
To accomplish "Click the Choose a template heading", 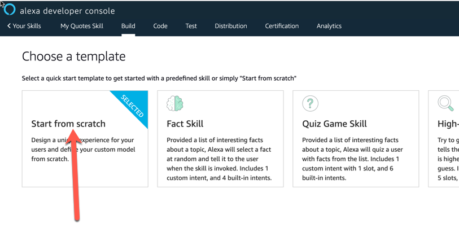I will [74, 56].
